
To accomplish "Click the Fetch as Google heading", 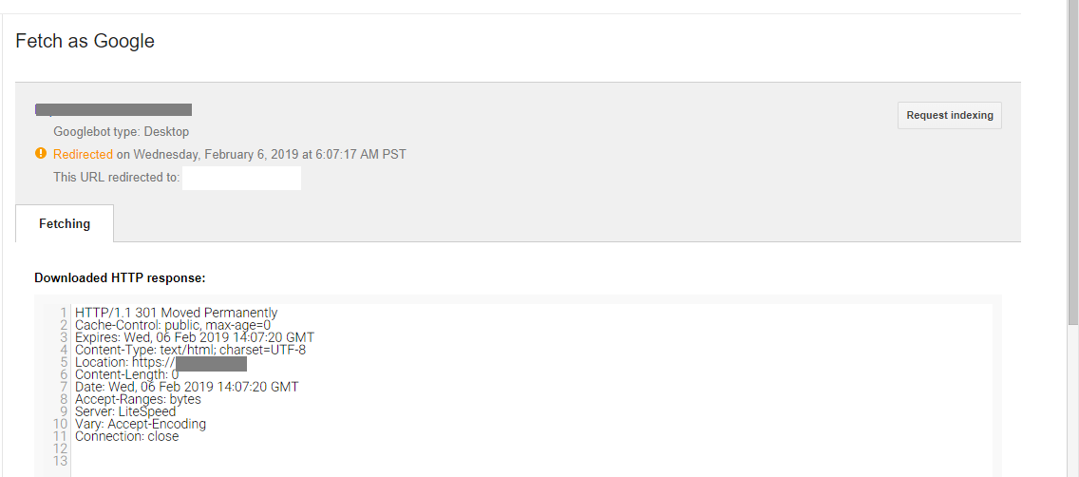I will (85, 41).
